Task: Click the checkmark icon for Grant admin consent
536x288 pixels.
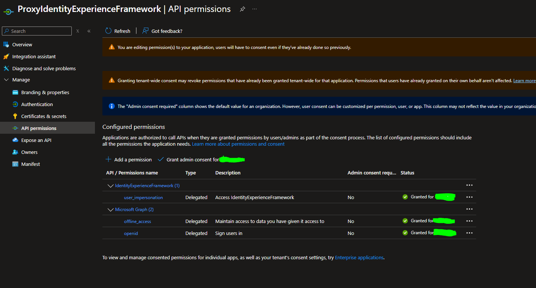Action: point(161,160)
